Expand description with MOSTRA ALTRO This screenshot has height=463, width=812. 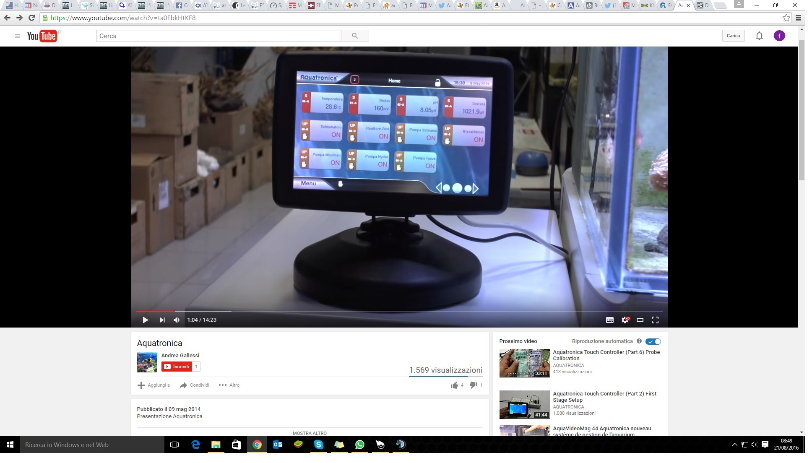click(310, 433)
